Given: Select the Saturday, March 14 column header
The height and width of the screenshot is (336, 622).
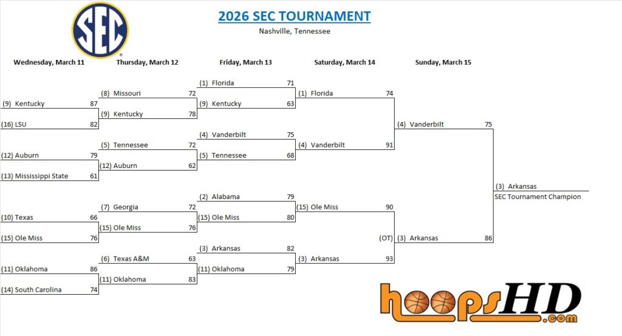Looking at the screenshot, I should pos(344,62).
